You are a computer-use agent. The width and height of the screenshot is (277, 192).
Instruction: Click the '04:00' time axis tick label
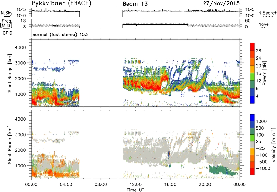pos(66,185)
